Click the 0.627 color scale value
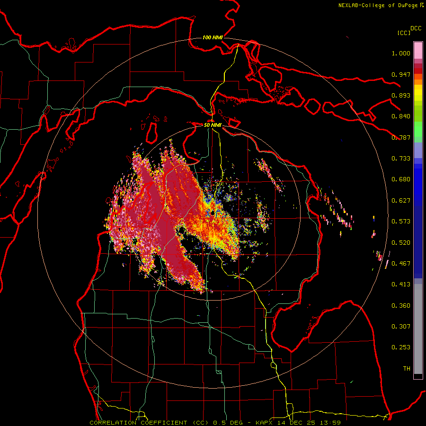Screen dimensions: 426x426 (x=401, y=201)
